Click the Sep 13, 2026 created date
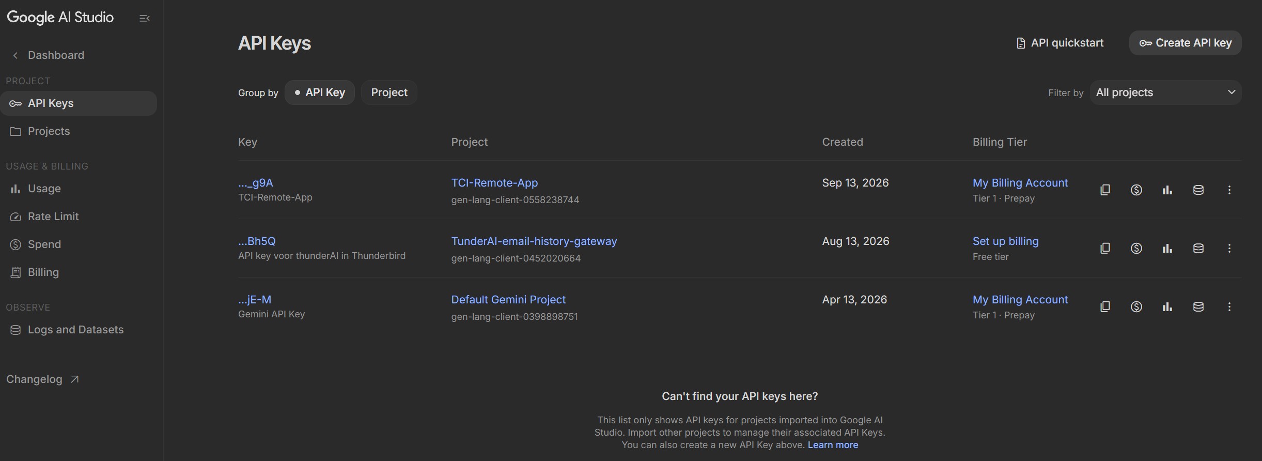This screenshot has width=1262, height=461. (855, 183)
